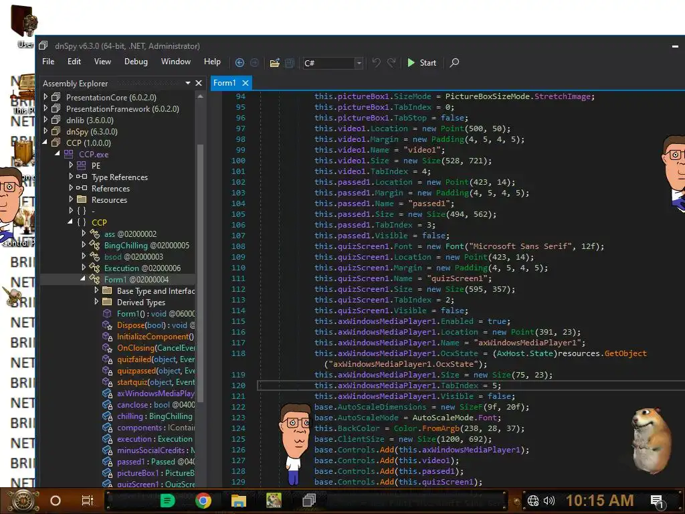Click the Open file folder icon

[274, 62]
